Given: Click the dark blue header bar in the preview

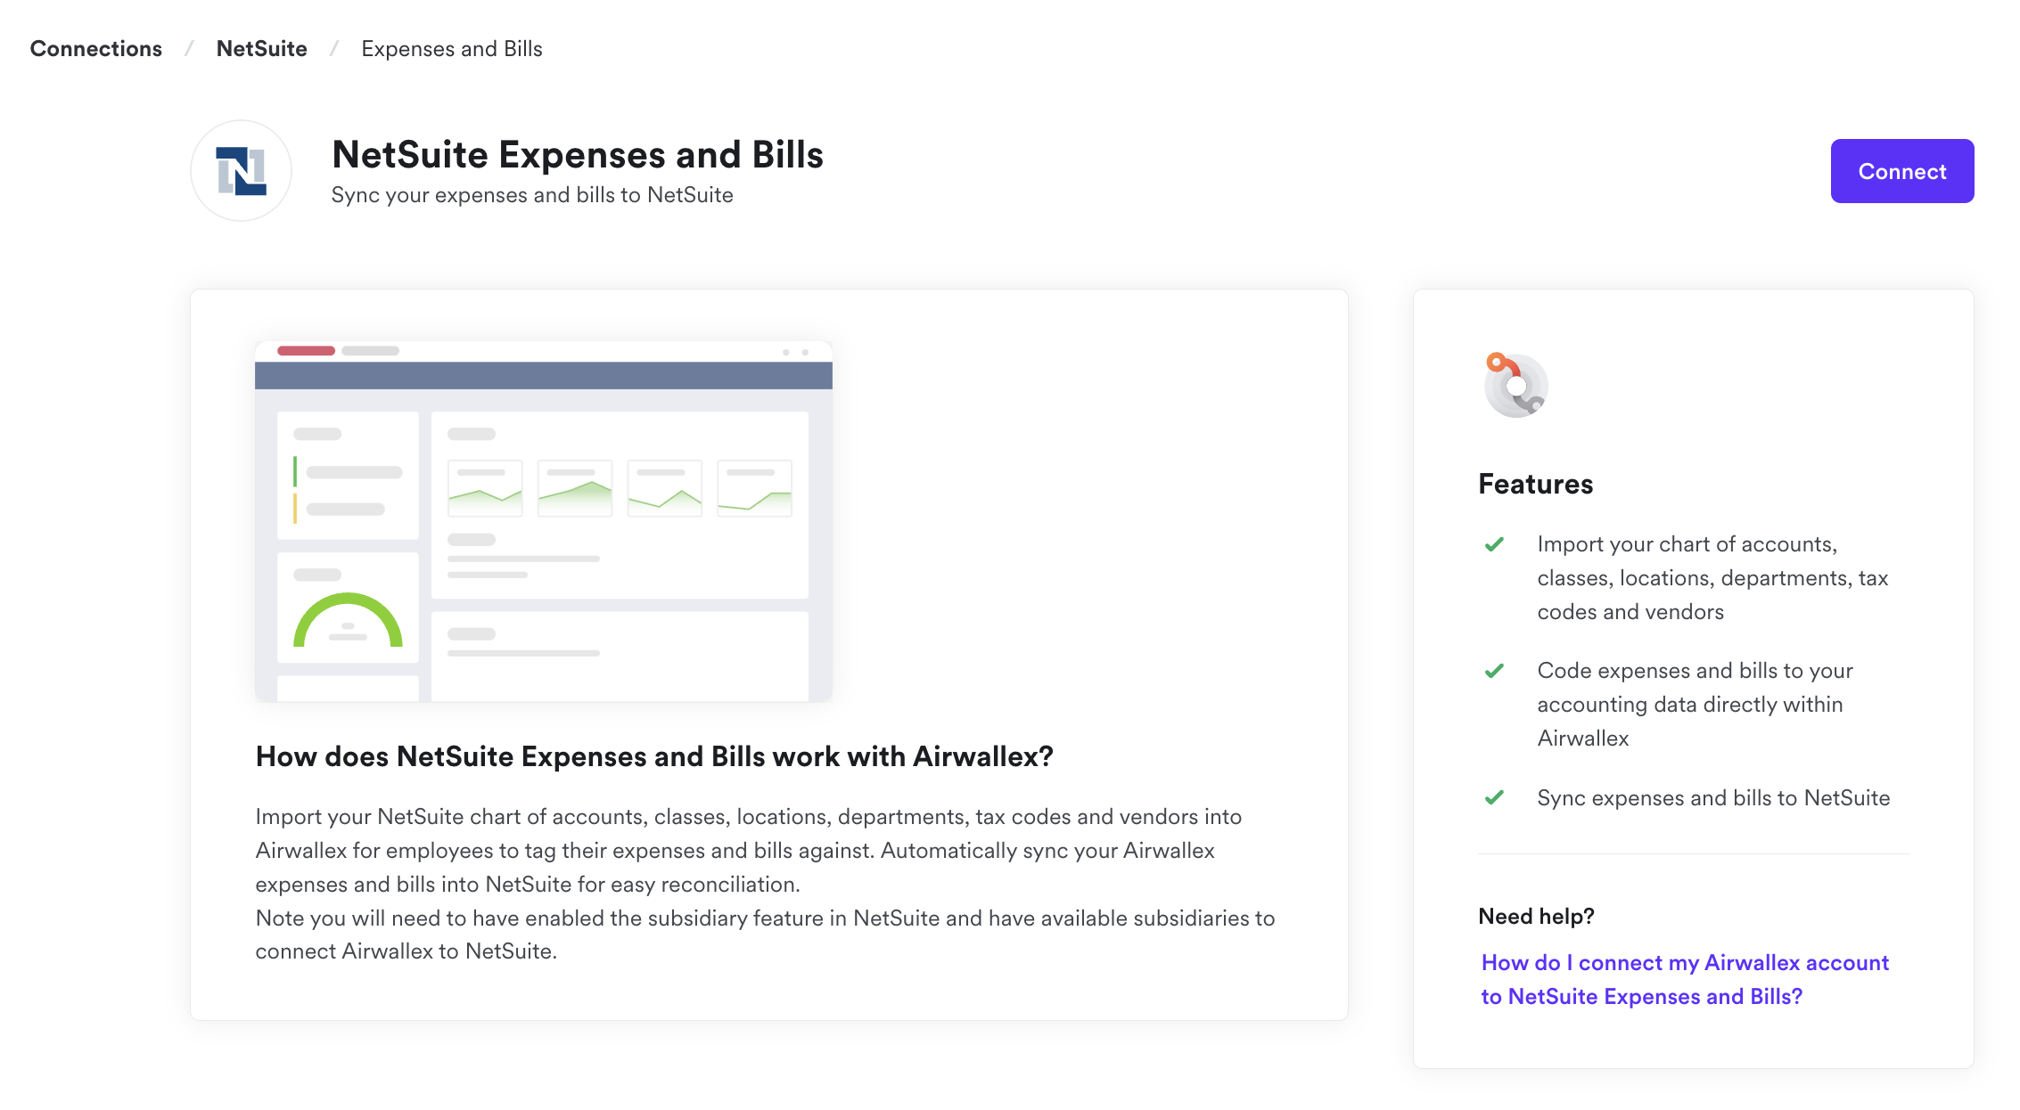Looking at the screenshot, I should (544, 375).
